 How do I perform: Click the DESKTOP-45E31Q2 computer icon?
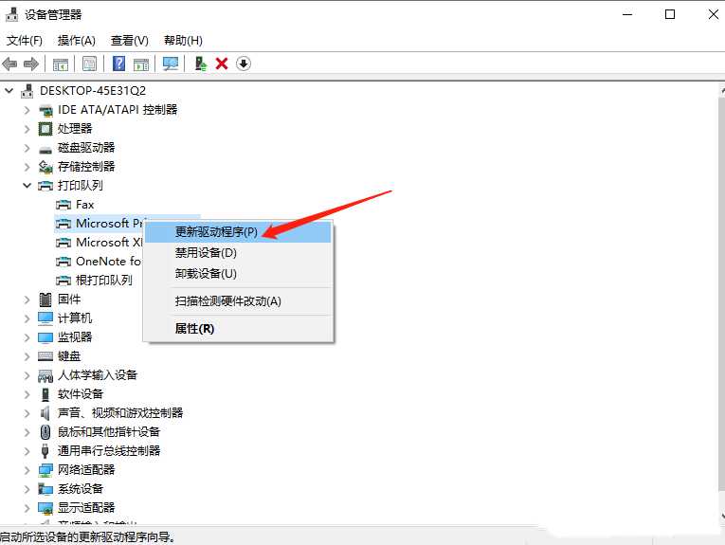click(x=27, y=91)
